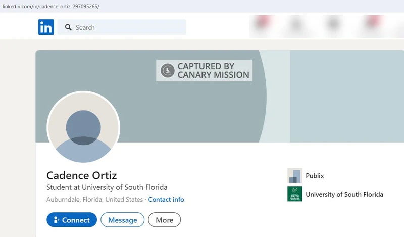
Task: Send a message via Message button
Action: point(122,220)
